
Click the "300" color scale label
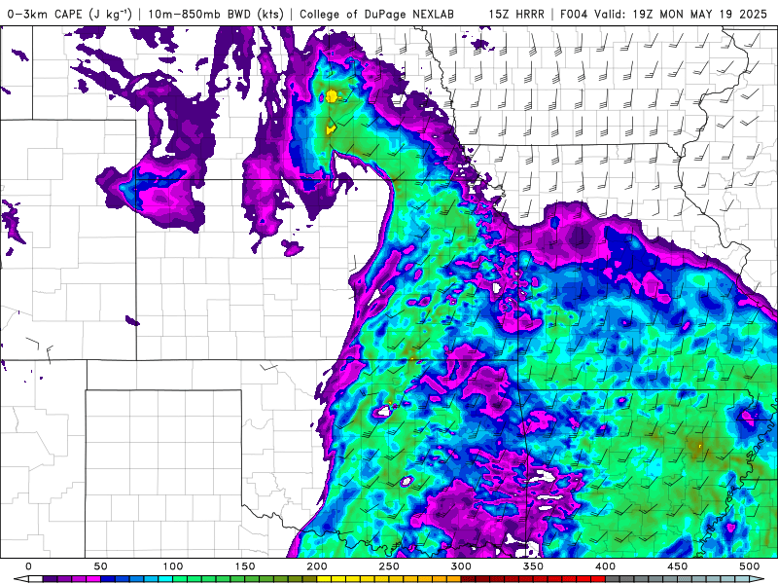coord(461,566)
